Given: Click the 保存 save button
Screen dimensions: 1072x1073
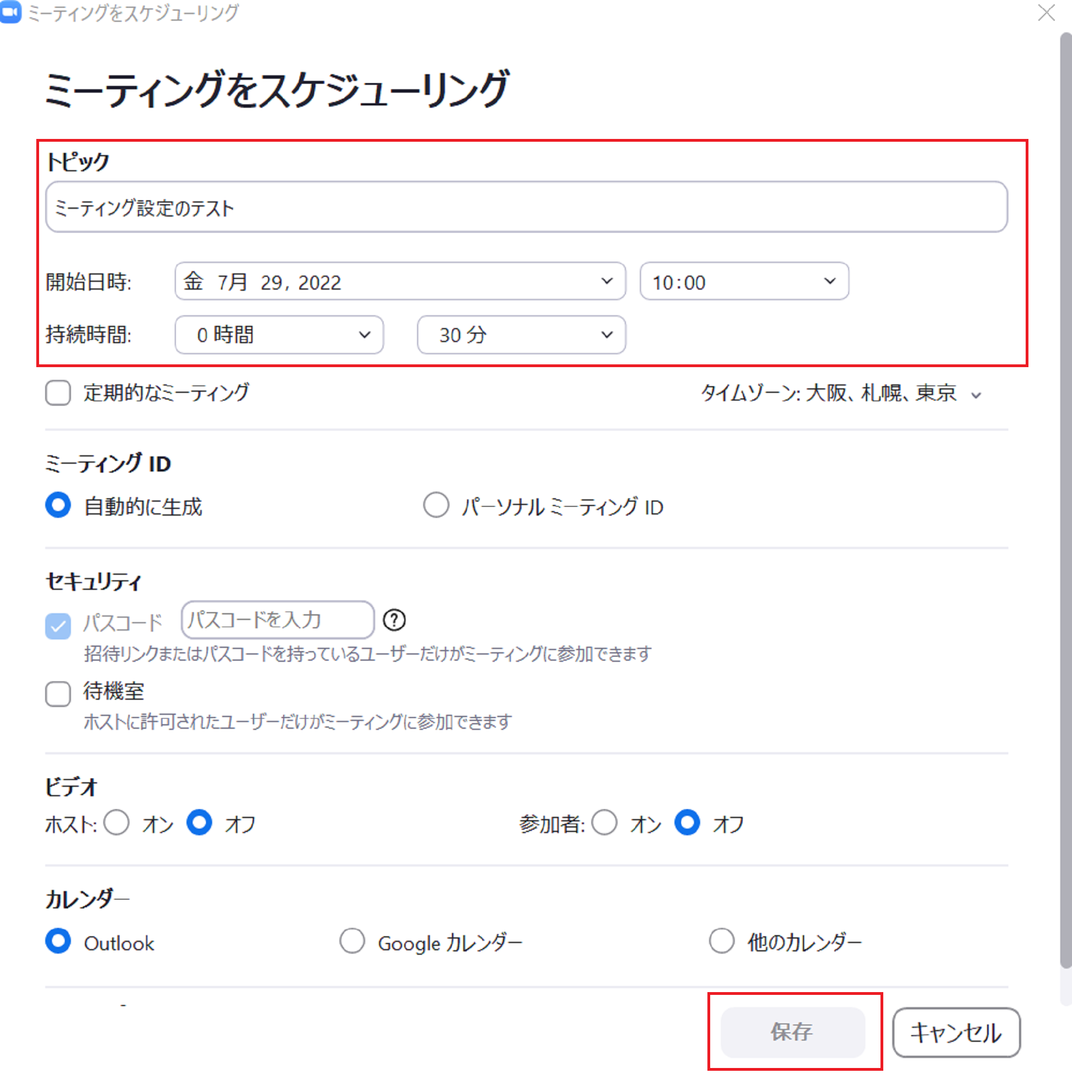Looking at the screenshot, I should click(793, 1032).
